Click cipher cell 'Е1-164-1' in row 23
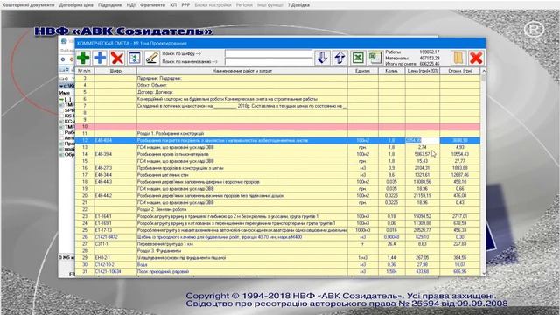 tap(115, 216)
